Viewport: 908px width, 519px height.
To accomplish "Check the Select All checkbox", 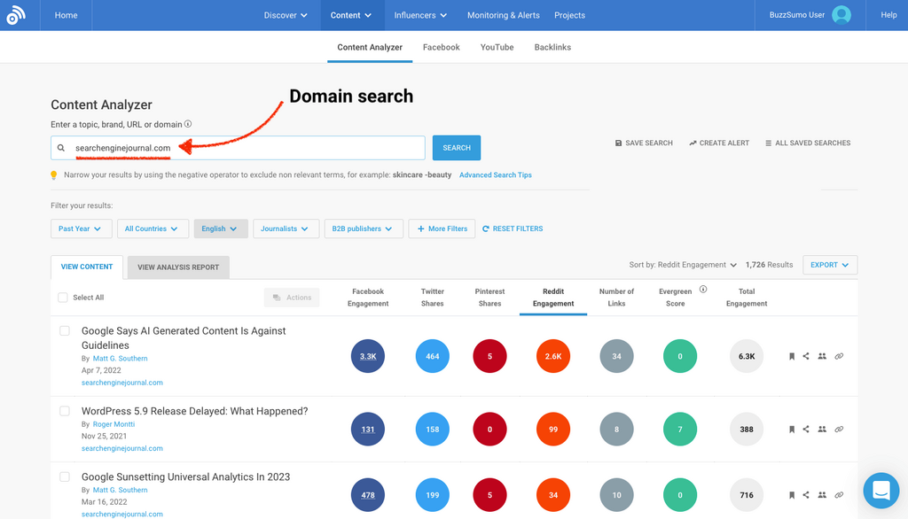I will point(63,298).
